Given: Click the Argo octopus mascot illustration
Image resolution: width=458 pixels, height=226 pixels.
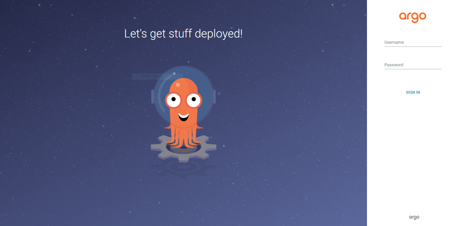Looking at the screenshot, I should point(183,114).
